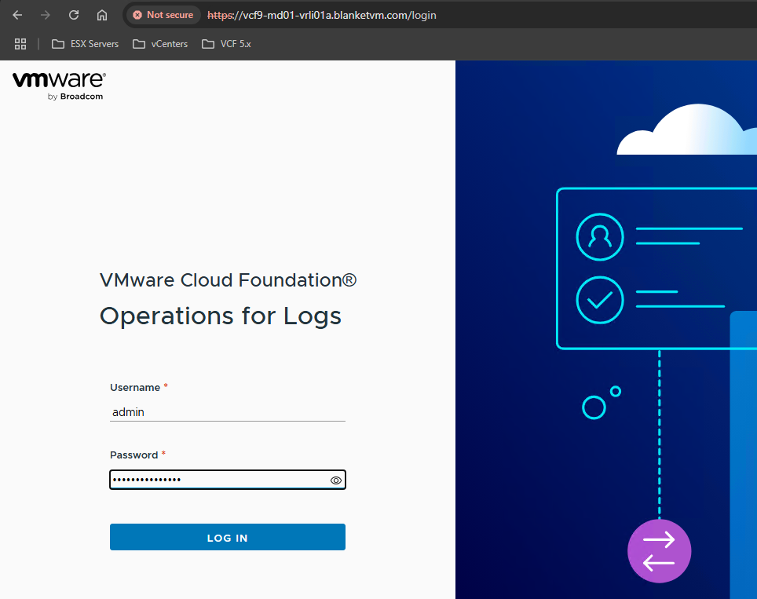
Task: Open the ESX Servers bookmark folder
Action: pos(85,44)
